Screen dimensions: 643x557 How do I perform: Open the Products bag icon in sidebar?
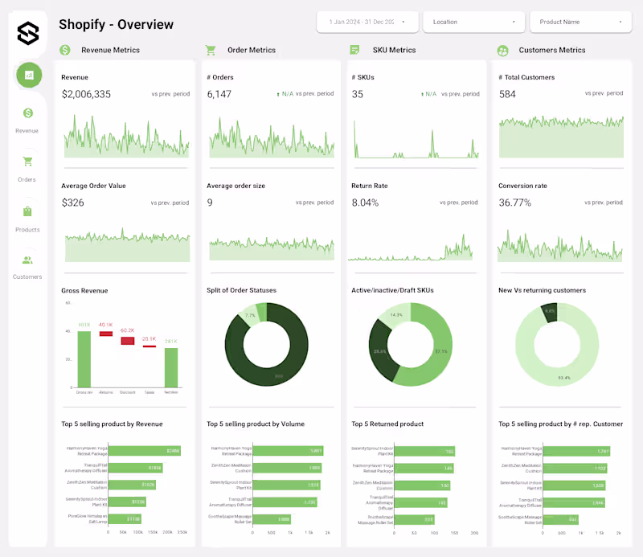27,211
